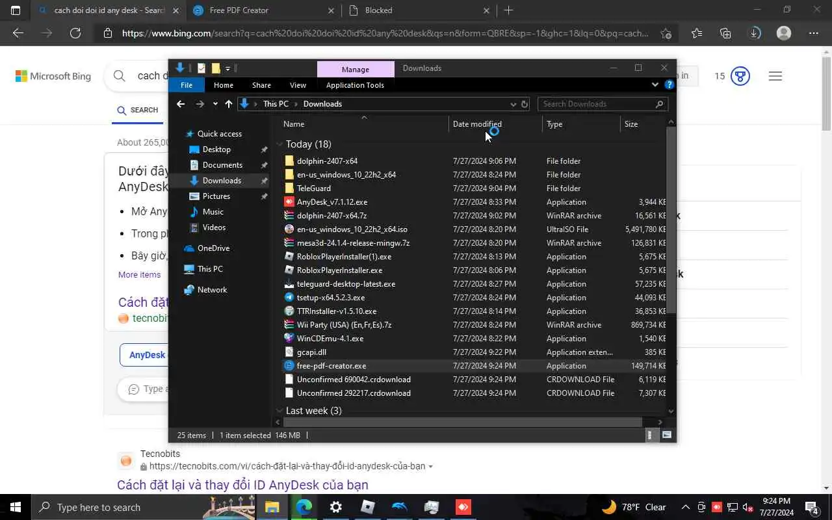This screenshot has height=520, width=832.
Task: Open the Application Tools tab
Action: [x=355, y=85]
